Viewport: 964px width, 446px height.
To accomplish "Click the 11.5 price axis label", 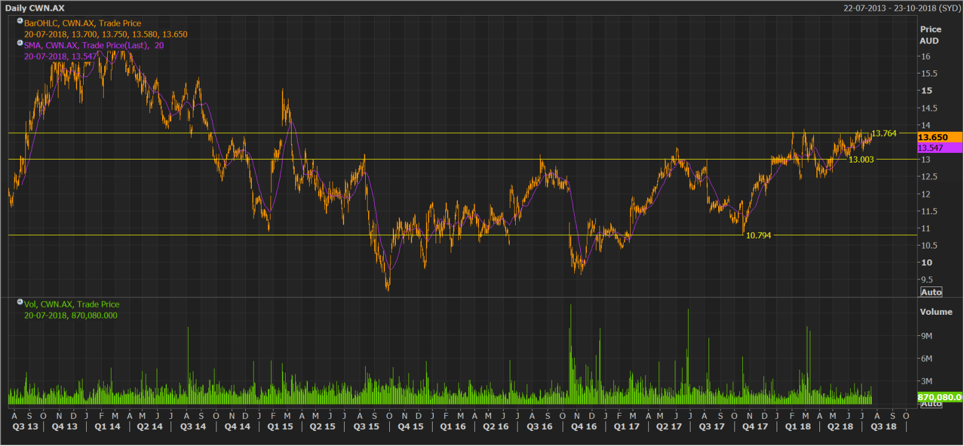I will tap(929, 211).
